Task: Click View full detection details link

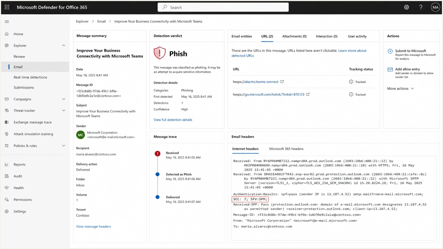Action: [173, 120]
